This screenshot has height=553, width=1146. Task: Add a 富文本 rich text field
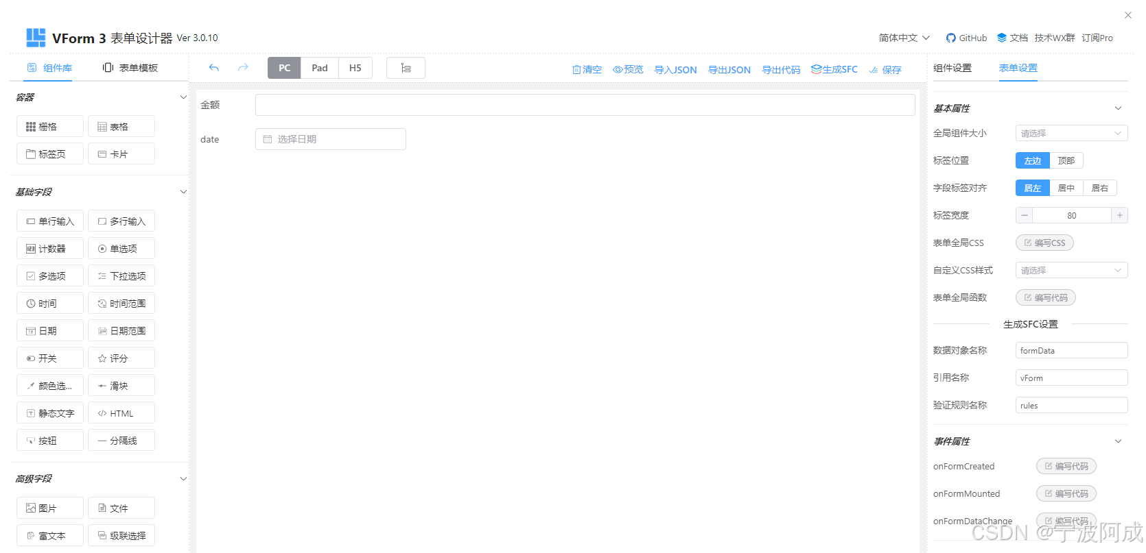click(50, 535)
